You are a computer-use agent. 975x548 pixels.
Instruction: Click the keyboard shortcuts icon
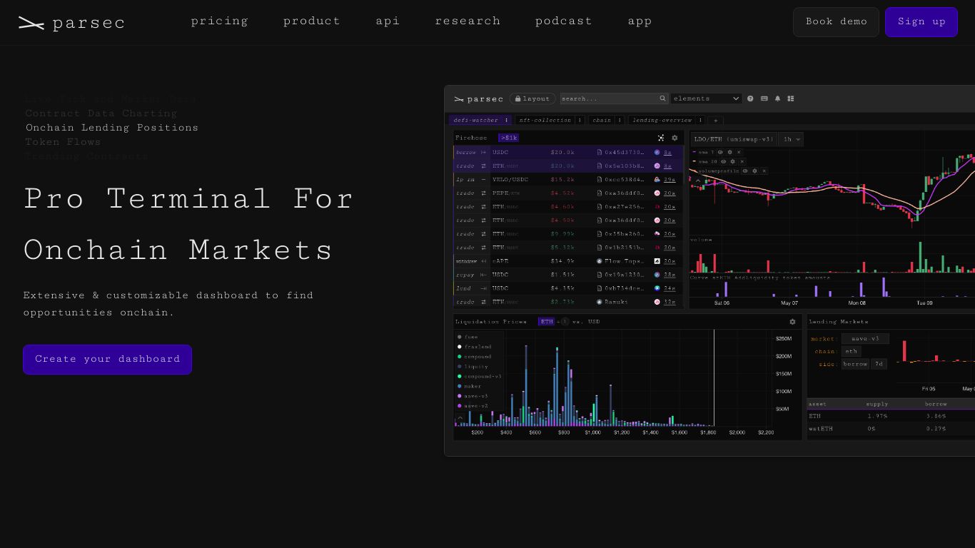click(764, 98)
